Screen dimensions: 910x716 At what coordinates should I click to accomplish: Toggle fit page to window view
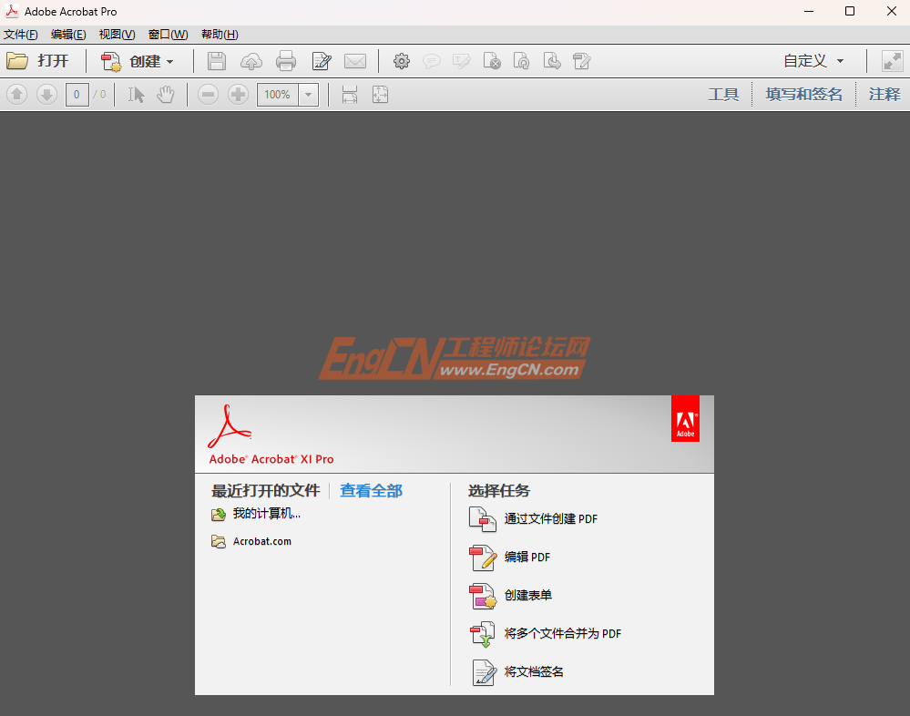pyautogui.click(x=380, y=94)
